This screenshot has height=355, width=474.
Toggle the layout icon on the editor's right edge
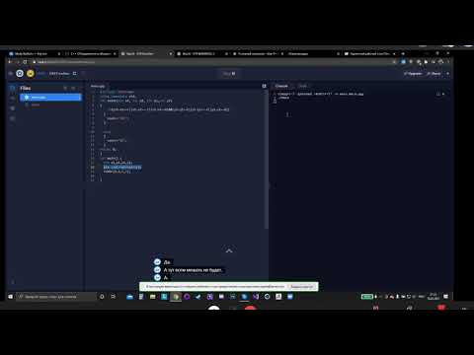pos(264,86)
